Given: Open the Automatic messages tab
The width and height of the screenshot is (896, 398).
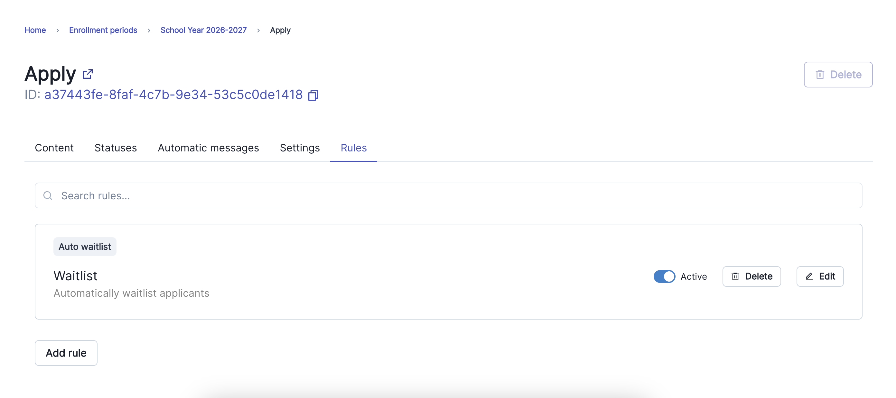Looking at the screenshot, I should pos(208,148).
